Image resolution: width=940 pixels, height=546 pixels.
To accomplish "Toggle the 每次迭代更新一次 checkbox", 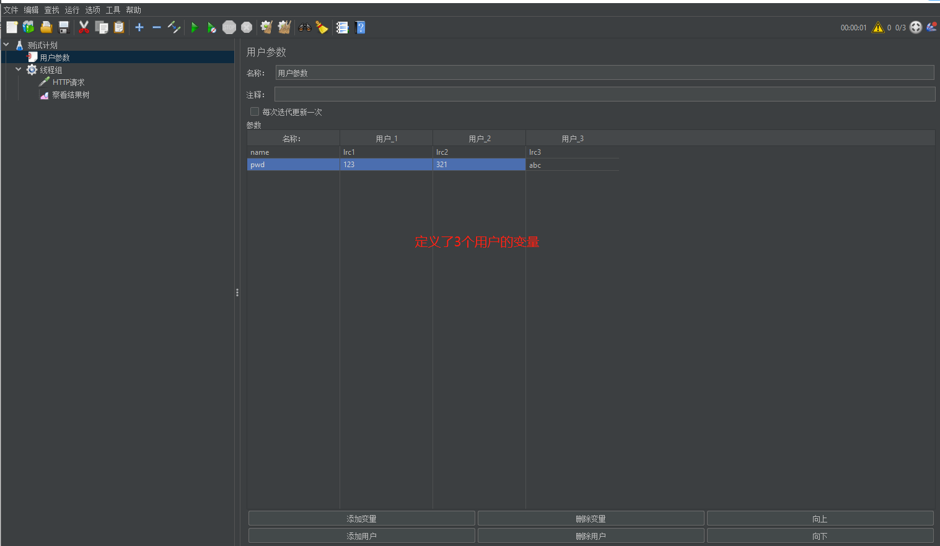I will 255,111.
